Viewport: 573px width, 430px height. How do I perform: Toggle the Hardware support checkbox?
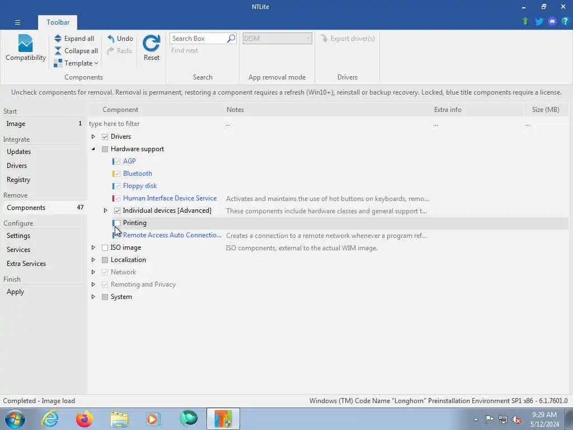[x=105, y=149]
